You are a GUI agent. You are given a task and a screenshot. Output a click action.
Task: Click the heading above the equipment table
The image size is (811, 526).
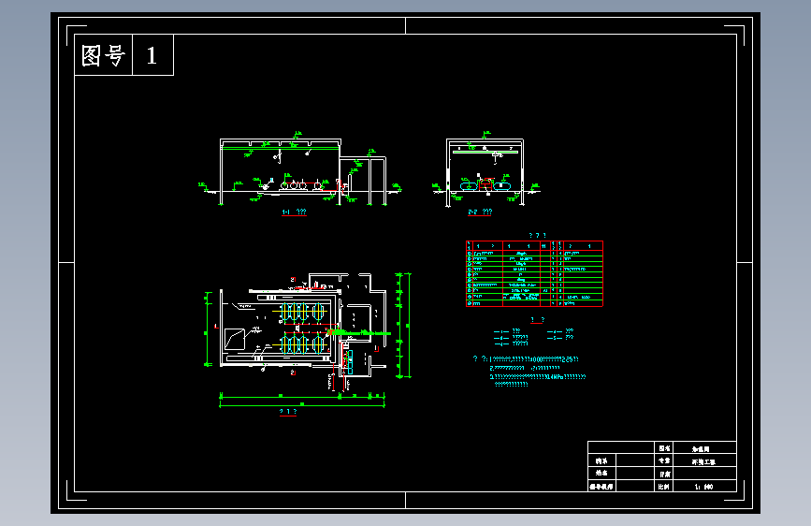(537, 236)
